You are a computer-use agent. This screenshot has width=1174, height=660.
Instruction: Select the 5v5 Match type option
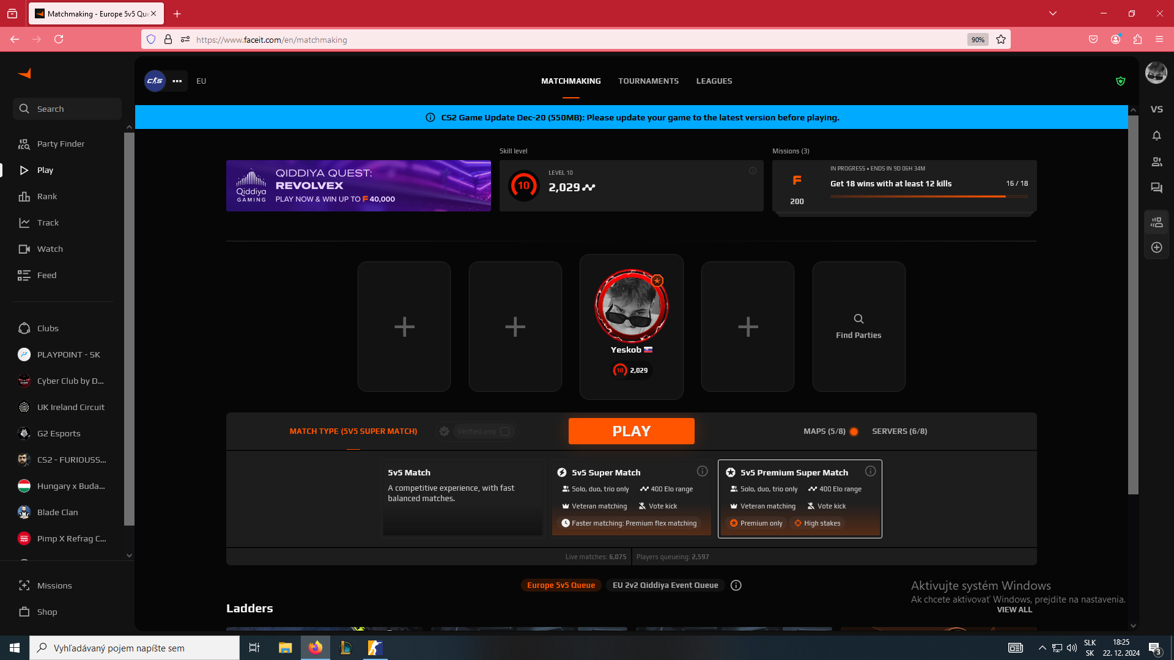pyautogui.click(x=462, y=499)
